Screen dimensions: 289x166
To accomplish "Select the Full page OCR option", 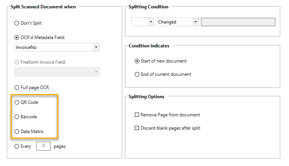I will [16, 88].
